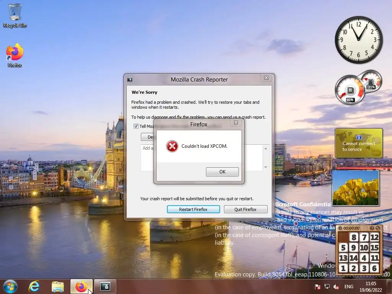Open File Explorer from the taskbar

click(x=58, y=287)
